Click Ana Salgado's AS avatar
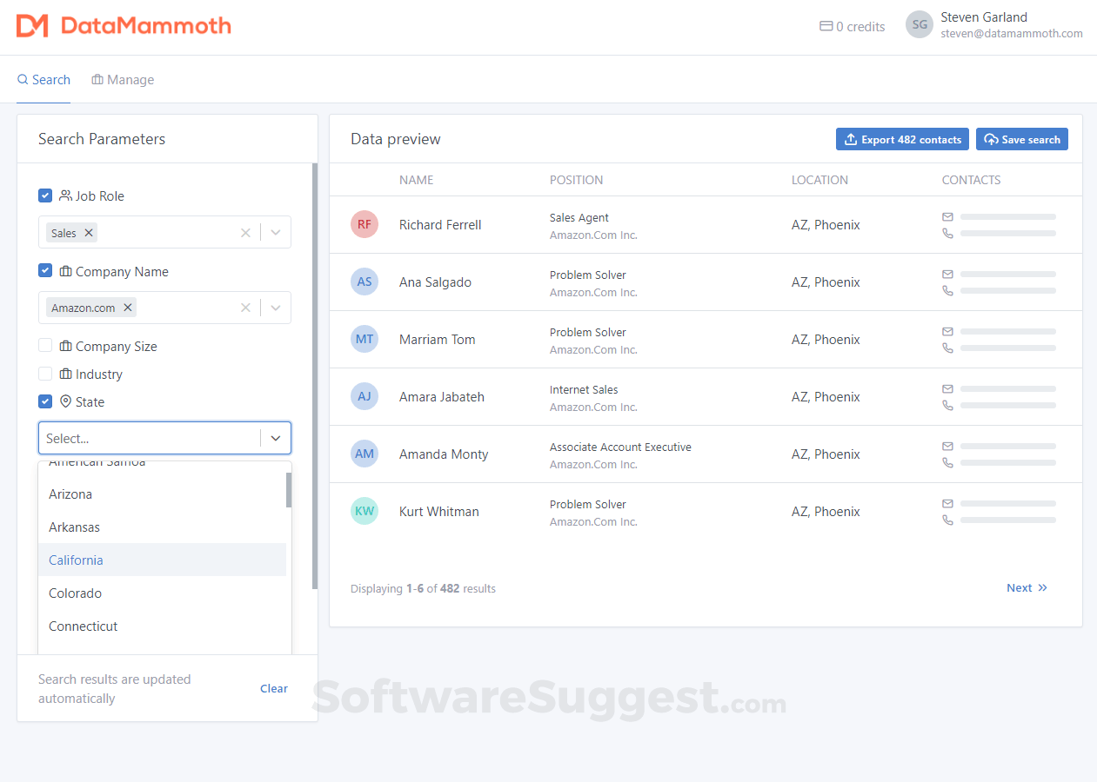 pos(365,282)
